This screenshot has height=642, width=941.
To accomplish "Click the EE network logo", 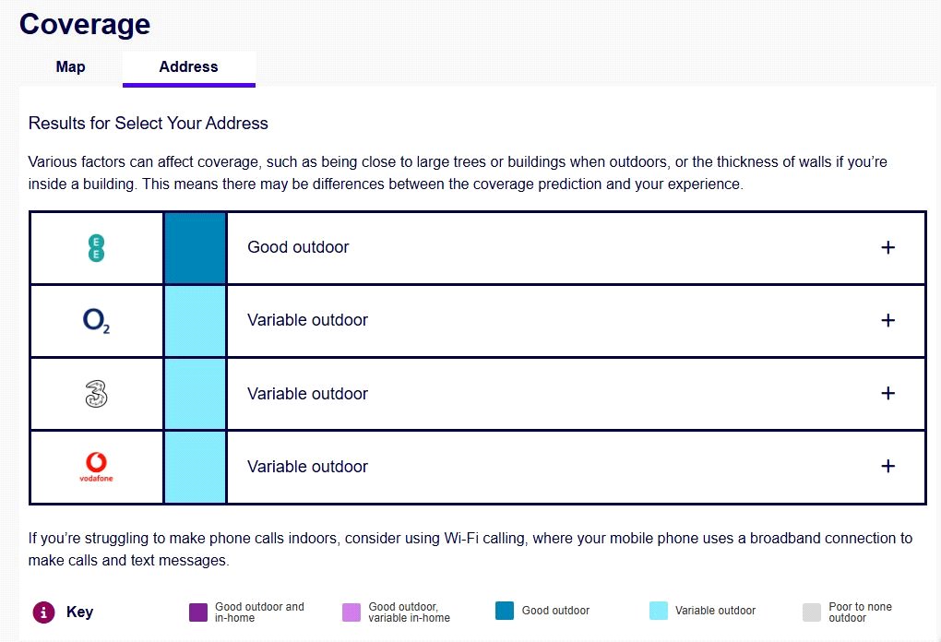I will click(96, 248).
